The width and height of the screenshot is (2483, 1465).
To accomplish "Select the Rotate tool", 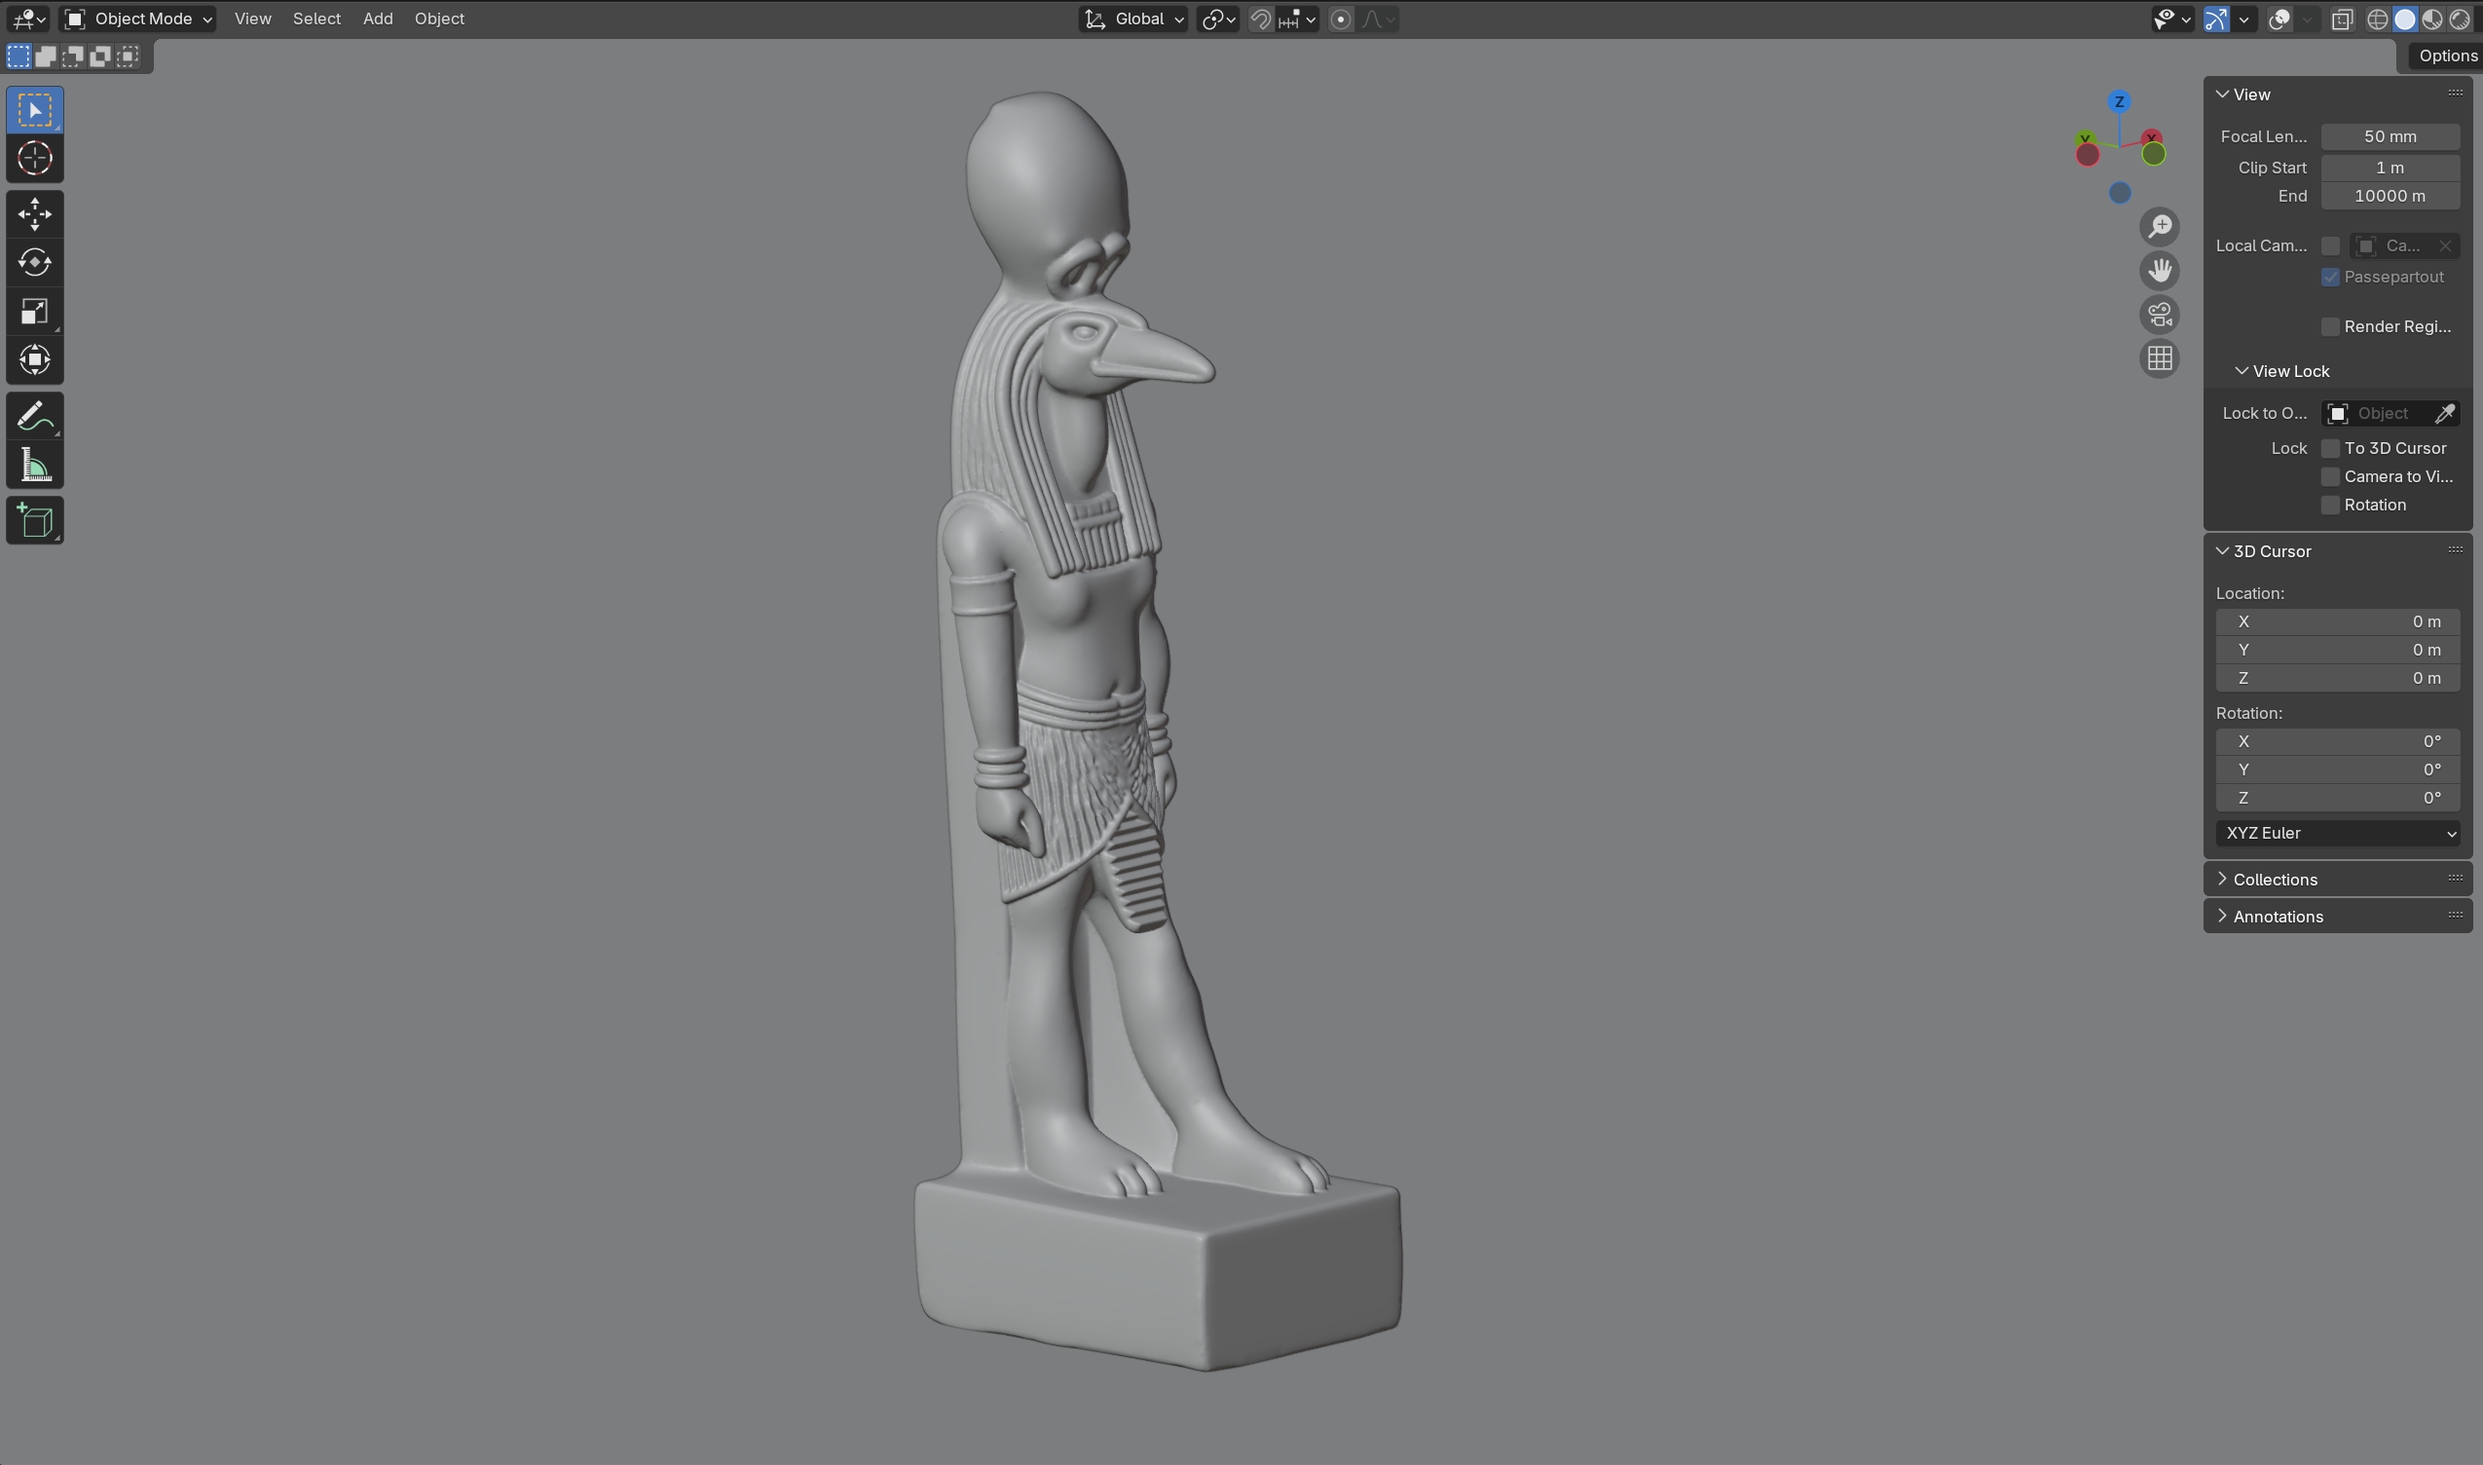I will (x=34, y=263).
